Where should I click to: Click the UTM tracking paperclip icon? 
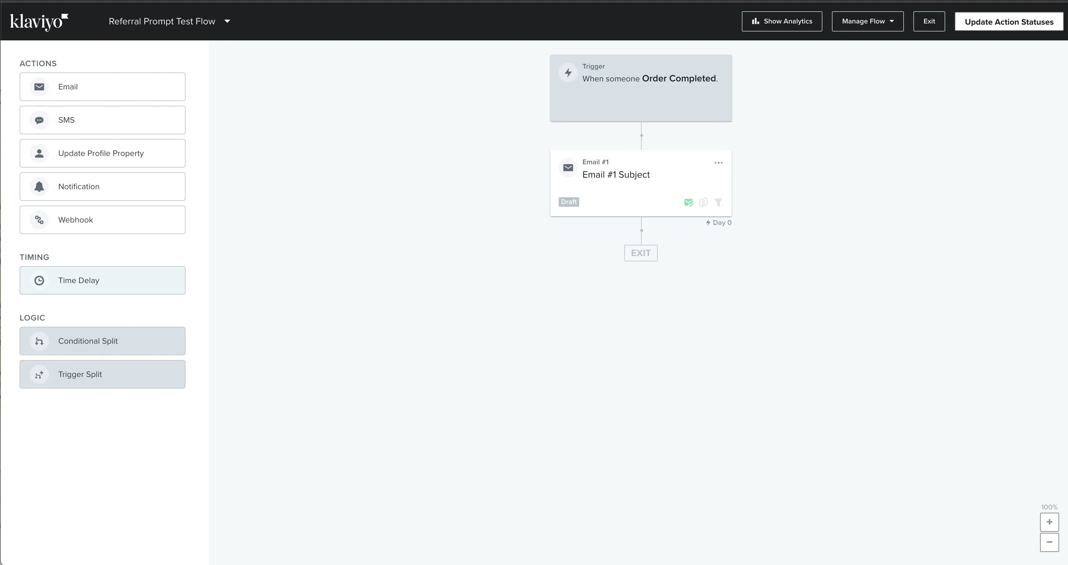click(703, 203)
